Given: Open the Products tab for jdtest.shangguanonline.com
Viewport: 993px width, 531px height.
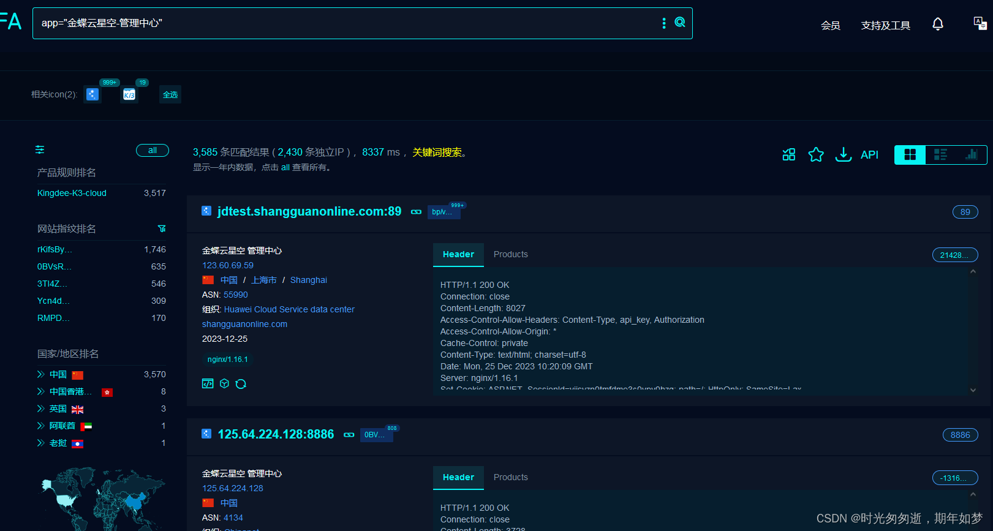Looking at the screenshot, I should 510,254.
